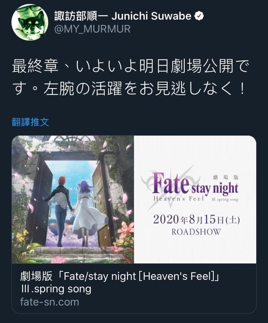The width and height of the screenshot is (268, 323).
Task: Click the III.spring song card subtitle line
Action: click(56, 289)
